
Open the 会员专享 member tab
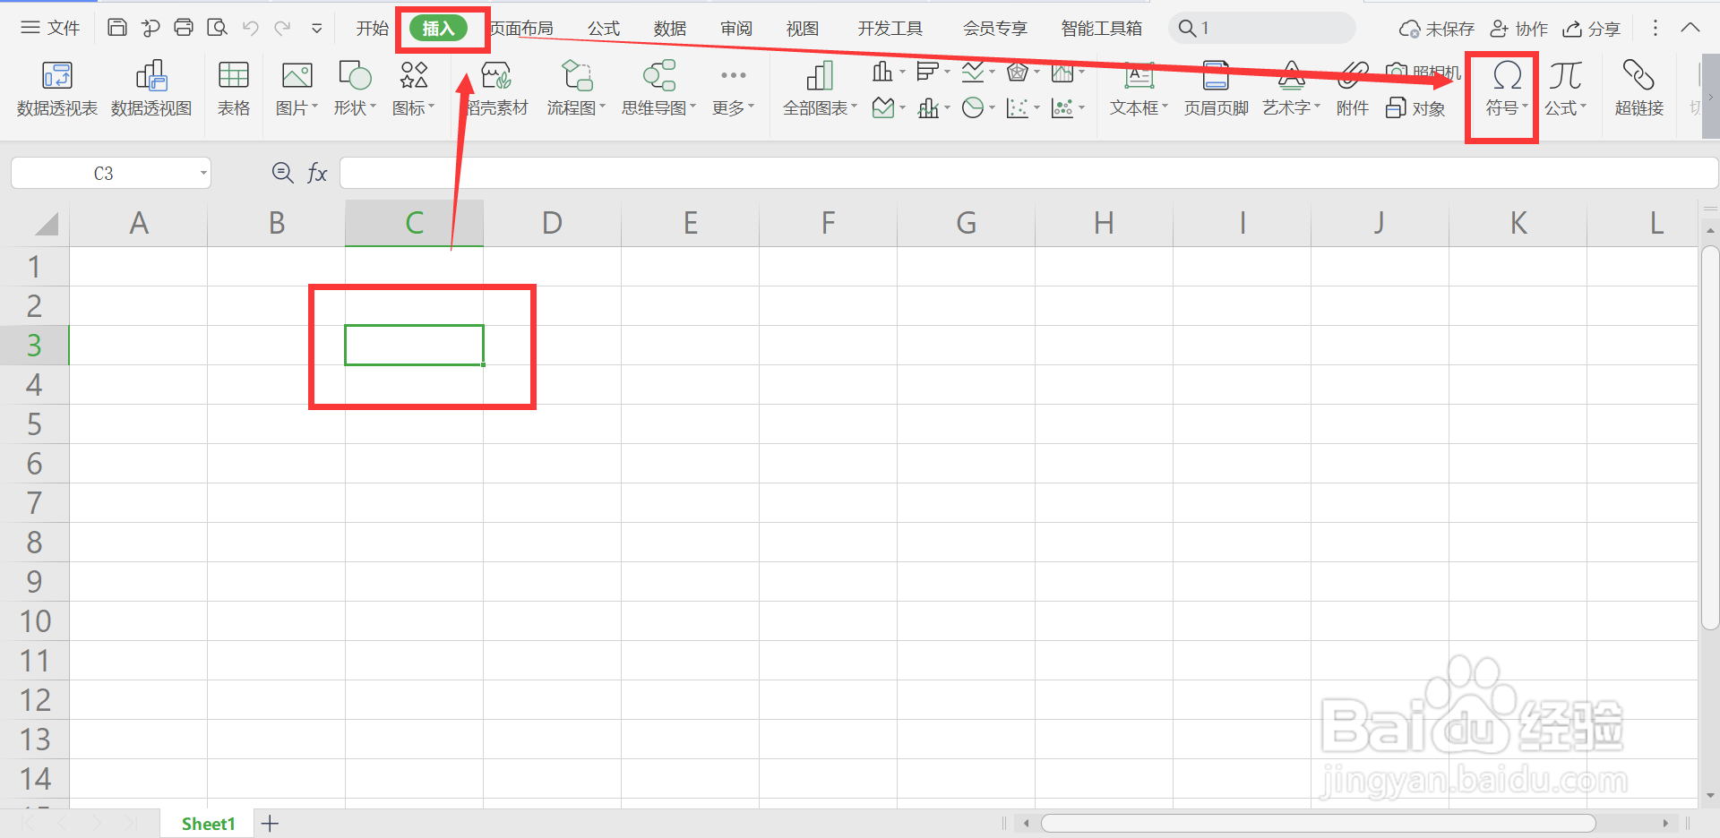(995, 29)
